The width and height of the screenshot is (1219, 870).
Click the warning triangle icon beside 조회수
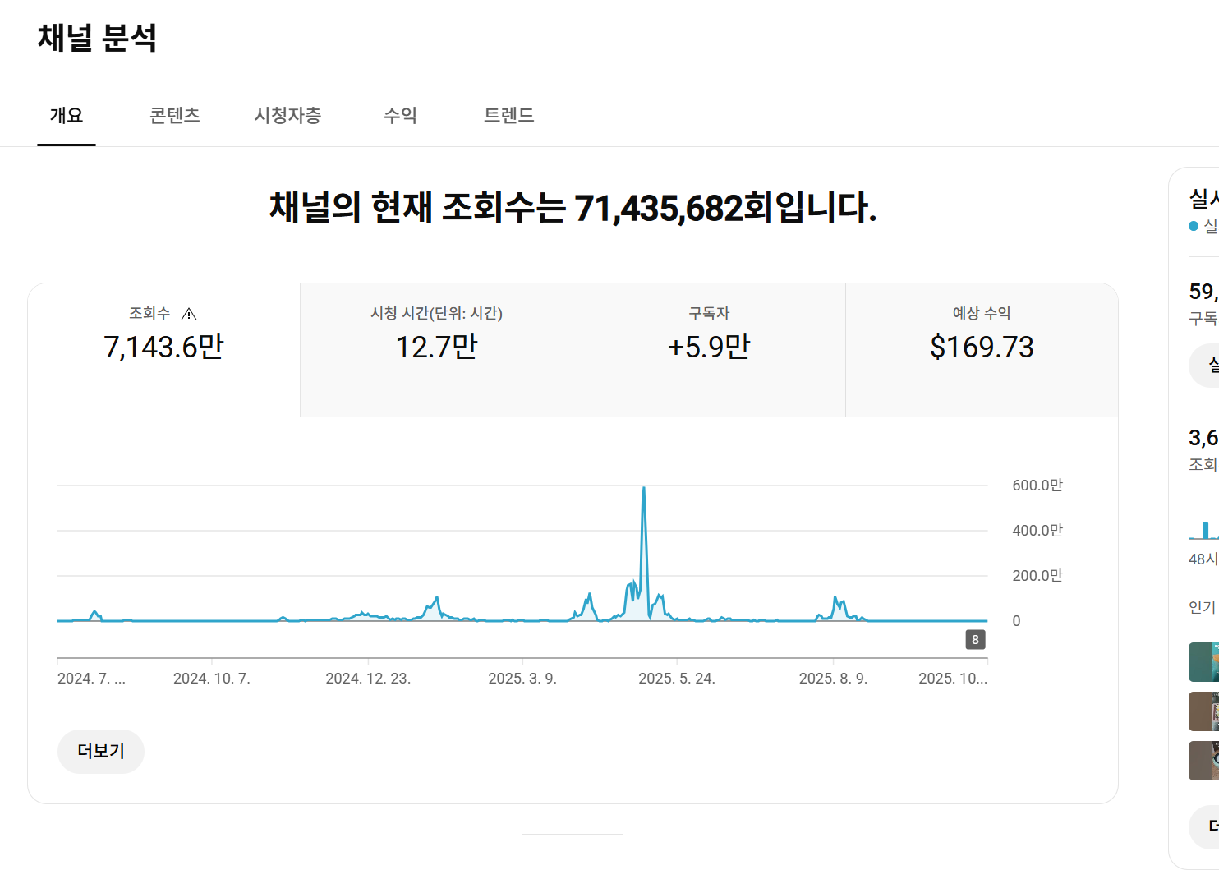[x=189, y=315]
